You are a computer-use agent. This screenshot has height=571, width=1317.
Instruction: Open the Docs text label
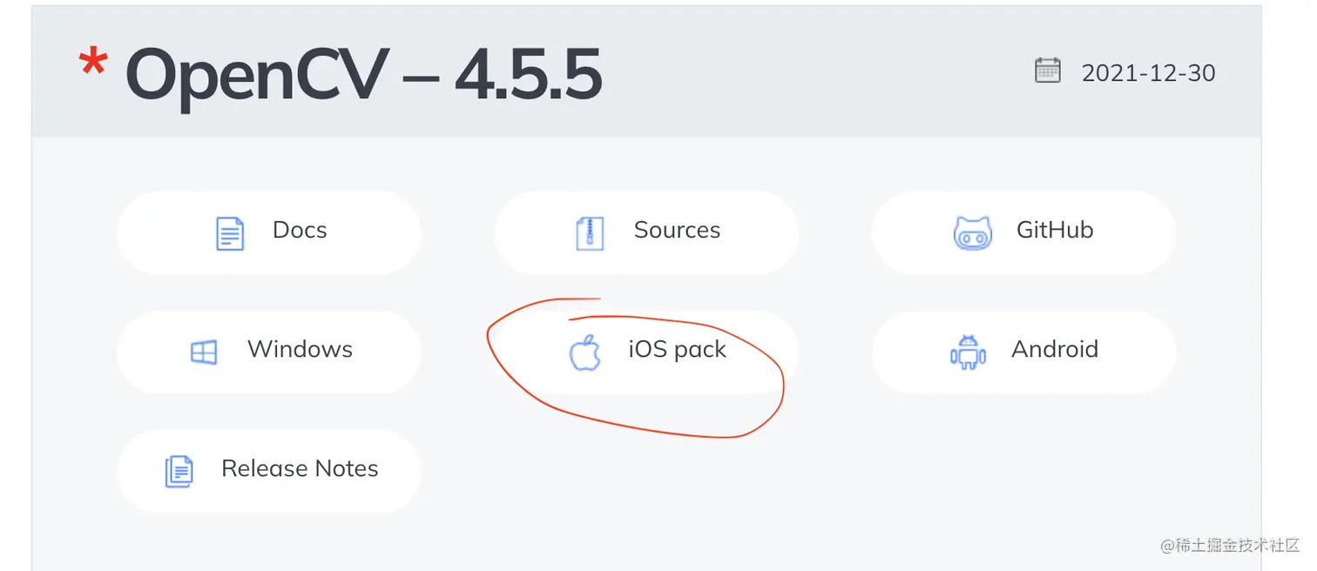coord(300,230)
